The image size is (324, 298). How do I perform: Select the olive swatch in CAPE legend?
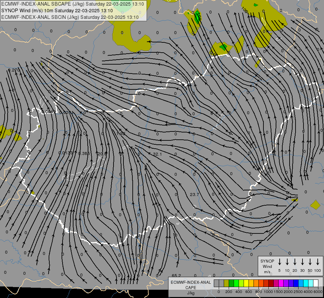pos(226,283)
